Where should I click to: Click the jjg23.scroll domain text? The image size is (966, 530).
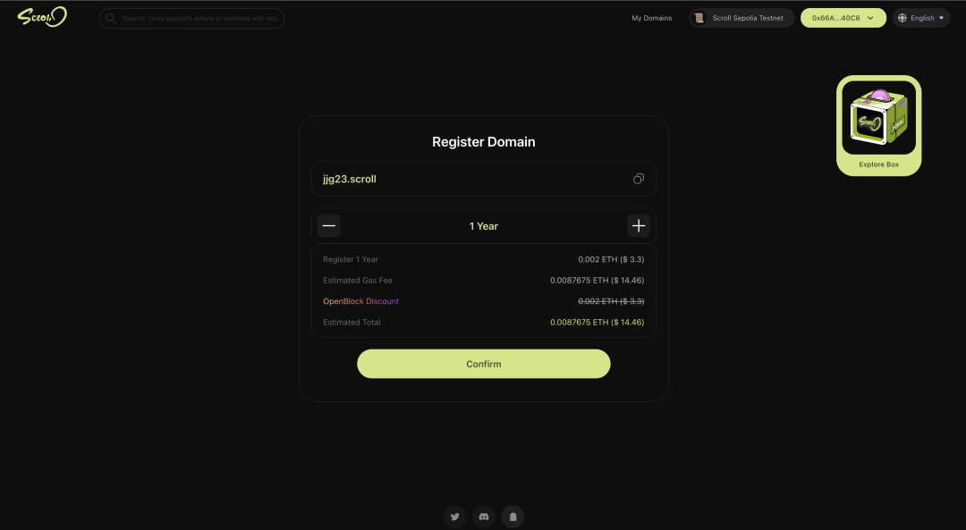pos(350,179)
